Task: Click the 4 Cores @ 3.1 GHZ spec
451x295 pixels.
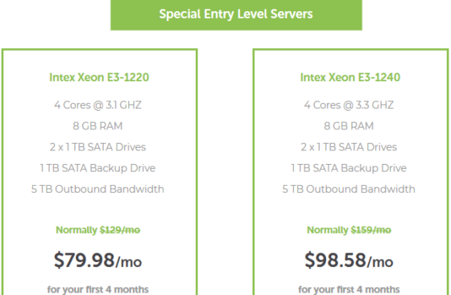Action: pos(97,105)
